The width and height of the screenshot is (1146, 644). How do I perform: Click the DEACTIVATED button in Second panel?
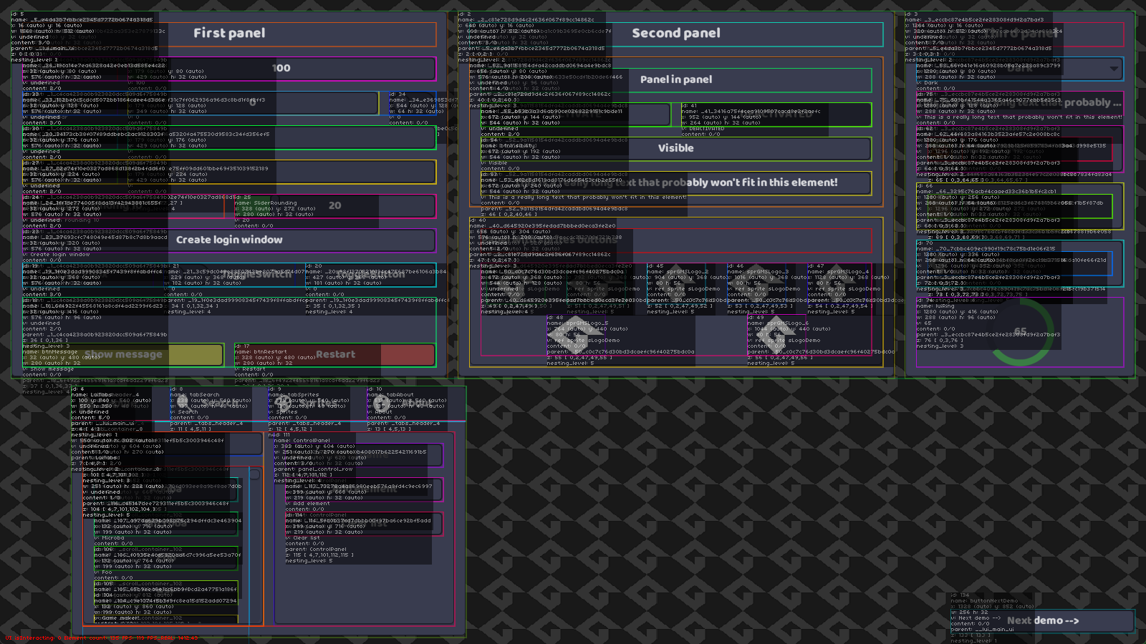pos(776,114)
